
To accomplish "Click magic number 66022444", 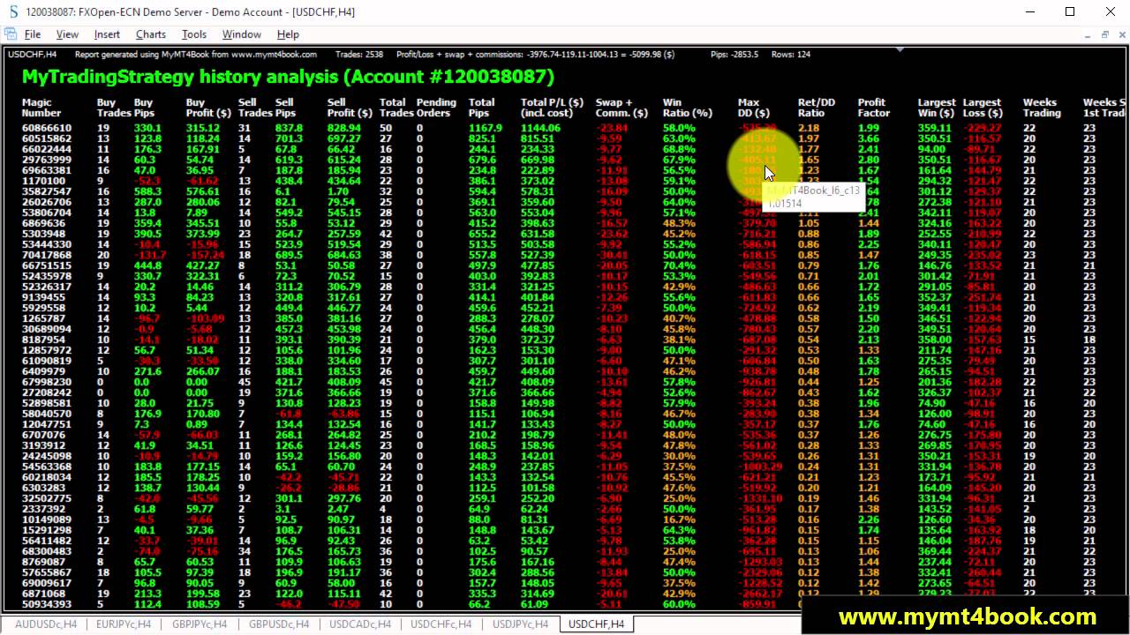I will click(47, 149).
